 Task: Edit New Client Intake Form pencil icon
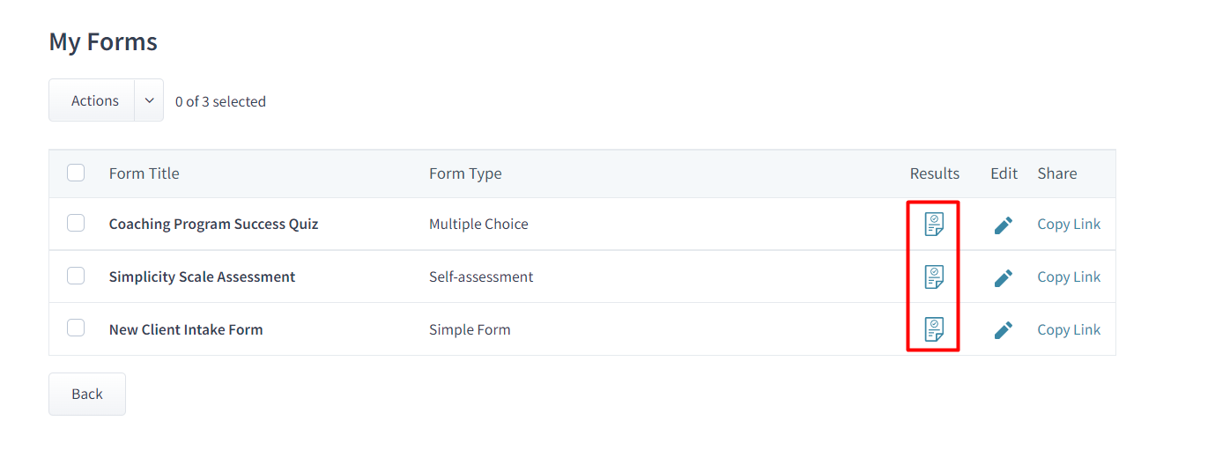1003,330
